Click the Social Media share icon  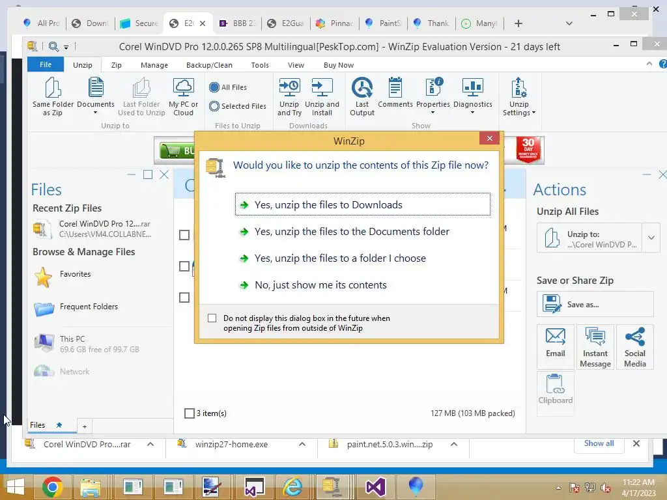point(635,337)
